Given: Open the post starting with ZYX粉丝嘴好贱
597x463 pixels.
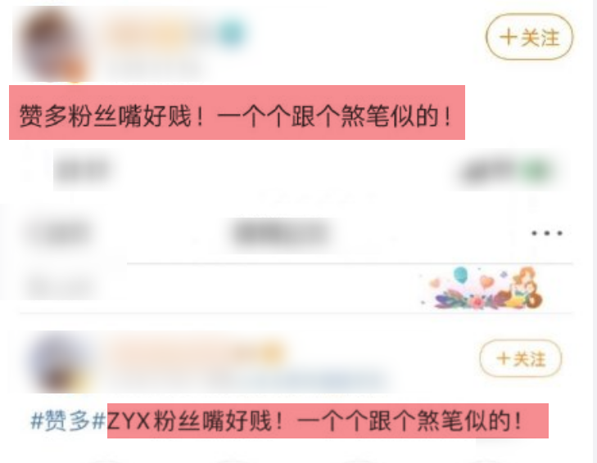Looking at the screenshot, I should (x=328, y=420).
